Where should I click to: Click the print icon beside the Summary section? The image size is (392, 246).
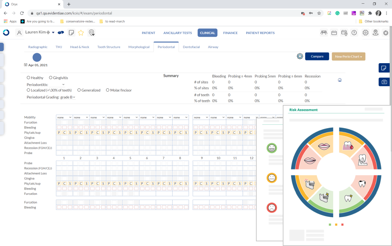tap(340, 80)
